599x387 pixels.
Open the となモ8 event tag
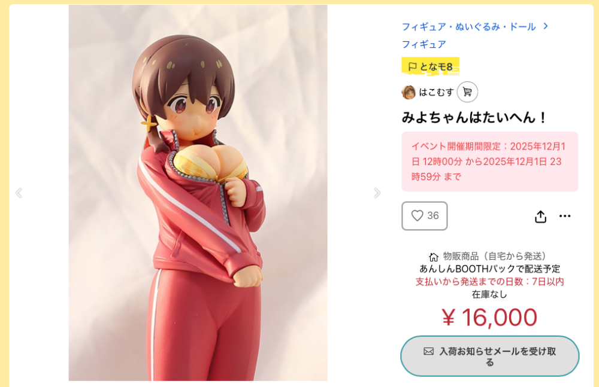(x=430, y=66)
